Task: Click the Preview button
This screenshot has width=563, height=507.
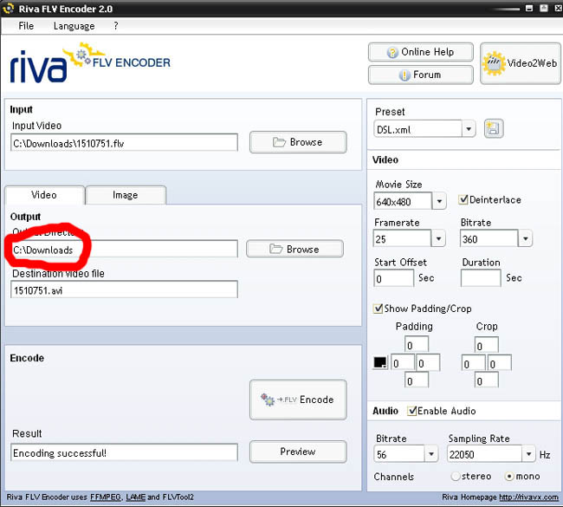Action: 298,452
